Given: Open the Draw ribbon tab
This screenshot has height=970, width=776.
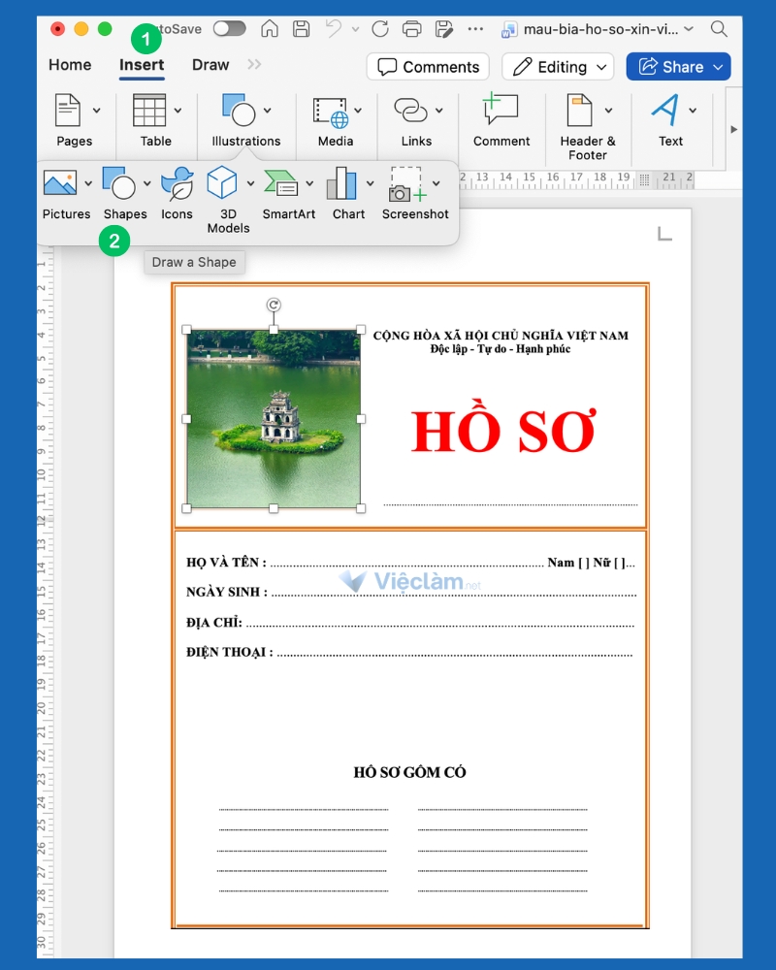Looking at the screenshot, I should click(210, 64).
